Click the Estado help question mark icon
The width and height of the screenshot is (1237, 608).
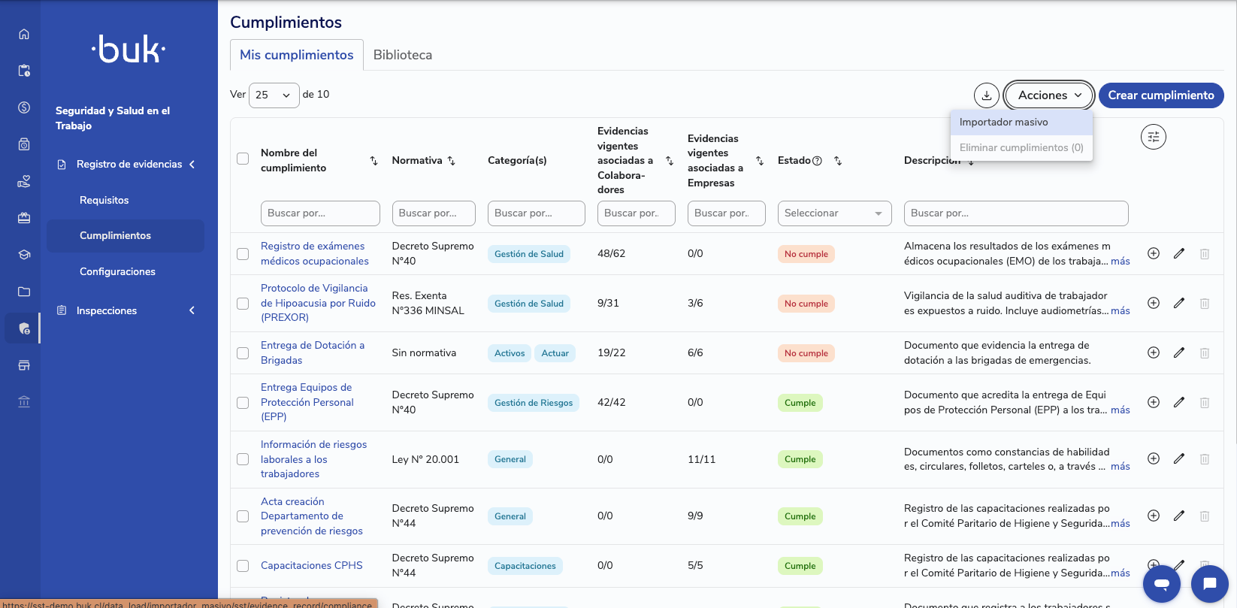[818, 161]
